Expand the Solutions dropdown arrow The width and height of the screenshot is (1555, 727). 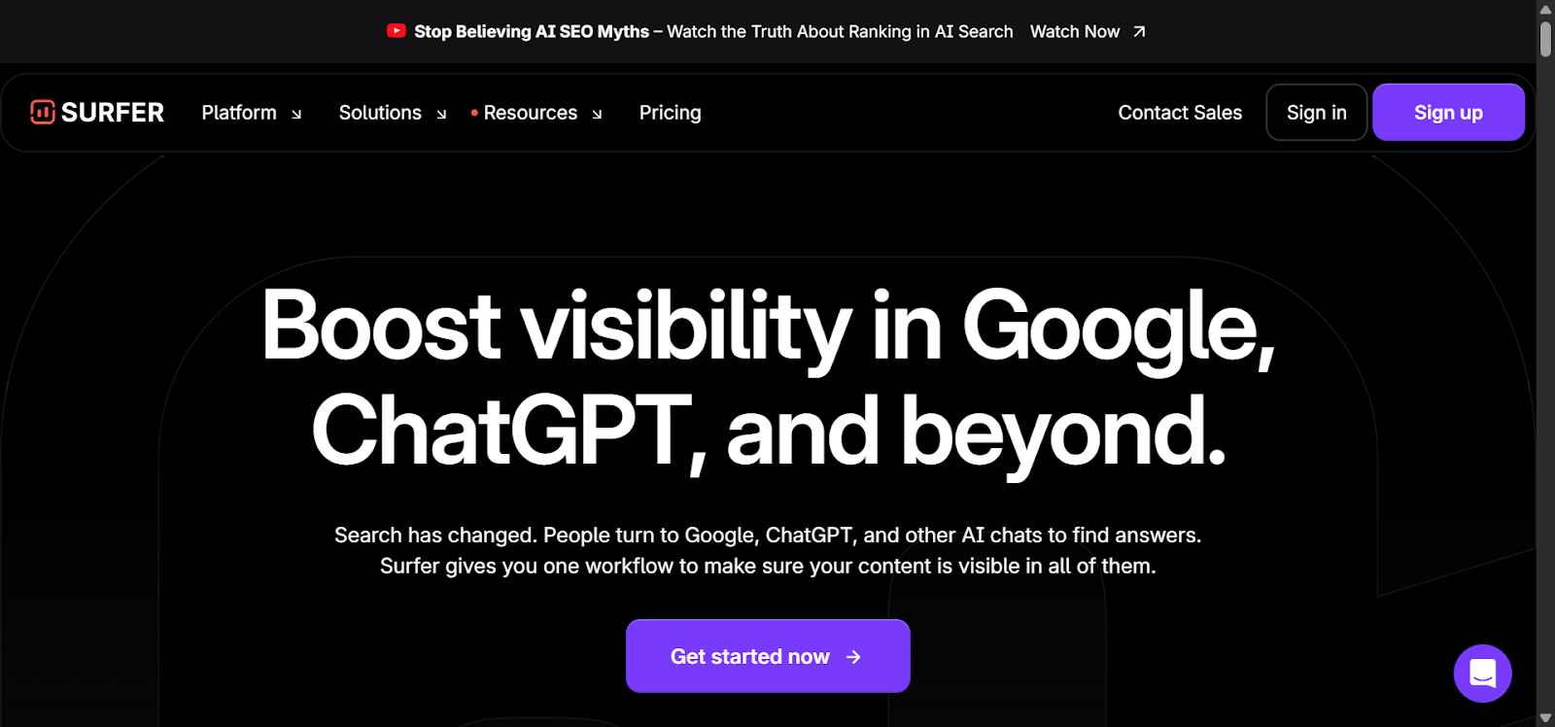441,114
